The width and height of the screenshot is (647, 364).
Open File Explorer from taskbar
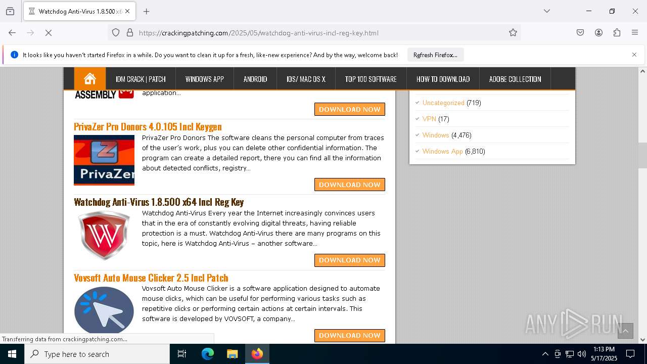(232, 354)
